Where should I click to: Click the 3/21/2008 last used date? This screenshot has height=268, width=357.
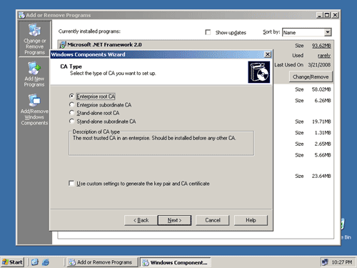319,65
